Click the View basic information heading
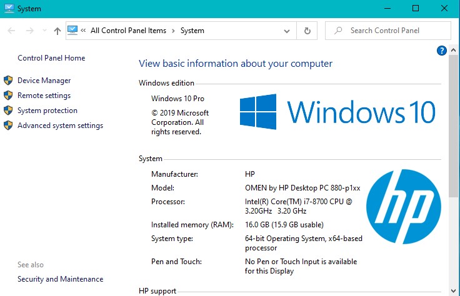 (236, 64)
